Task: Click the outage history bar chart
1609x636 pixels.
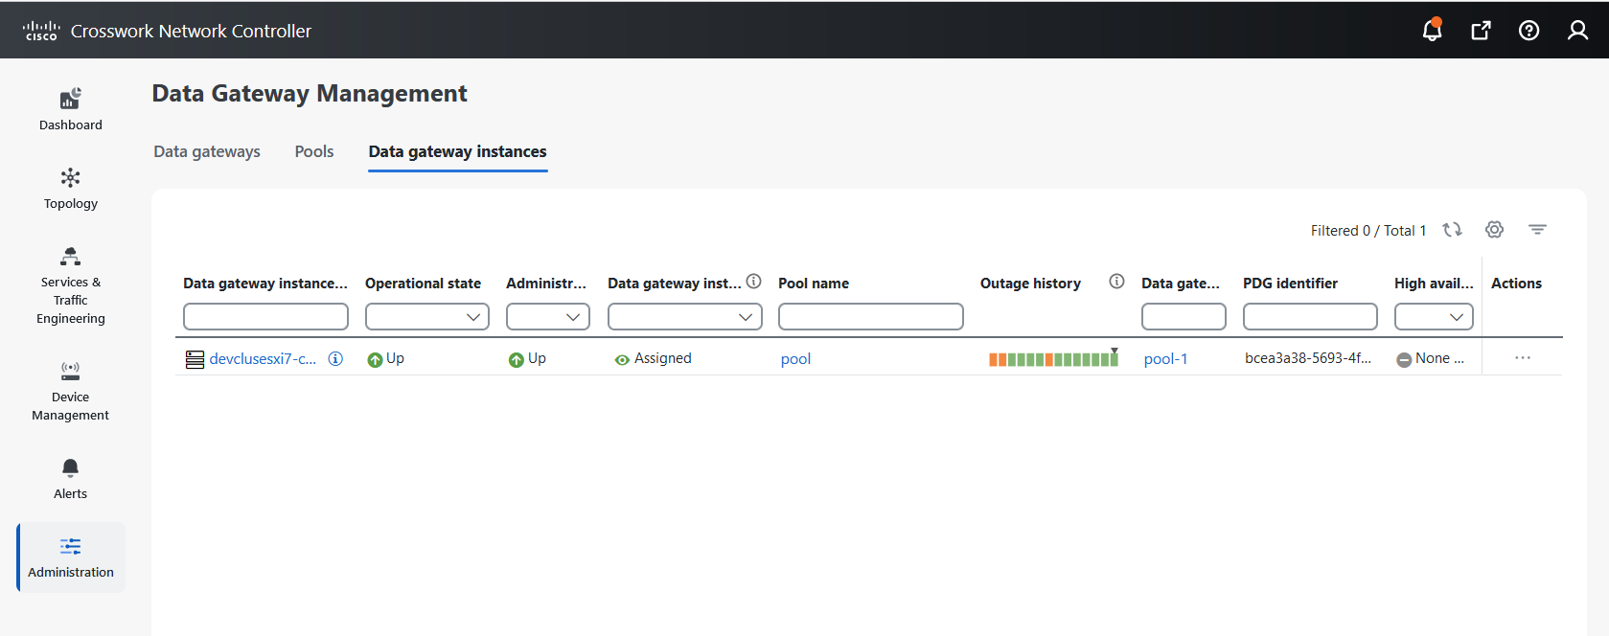Action: click(1053, 359)
